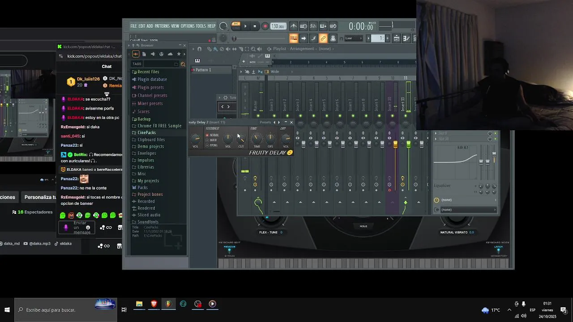The width and height of the screenshot is (573, 322).
Task: Click the playlist magnet snap icon
Action: coord(200,49)
